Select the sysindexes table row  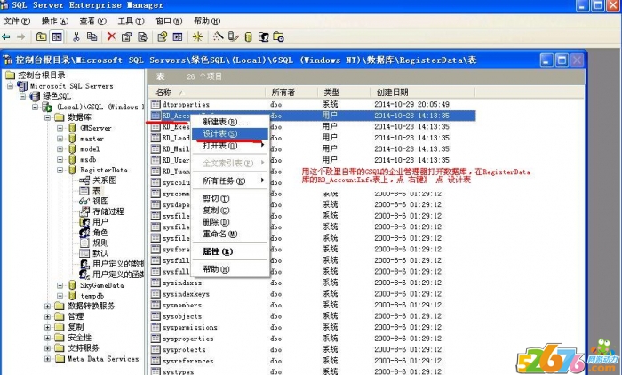[x=313, y=283]
